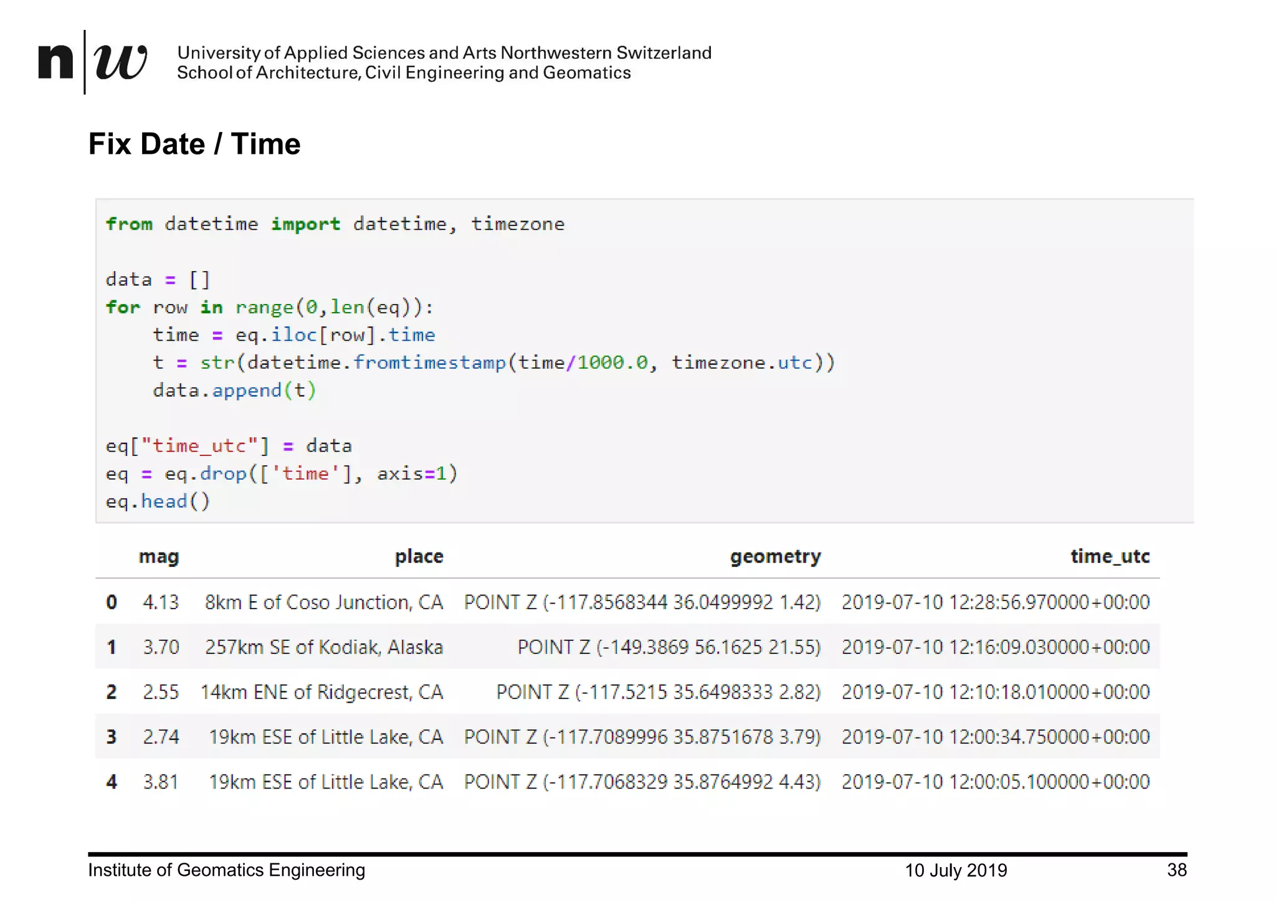Click geometry 'POINT Z (-117.7068329 35.8764992 4.43)'
1276x902 pixels.
tap(642, 782)
